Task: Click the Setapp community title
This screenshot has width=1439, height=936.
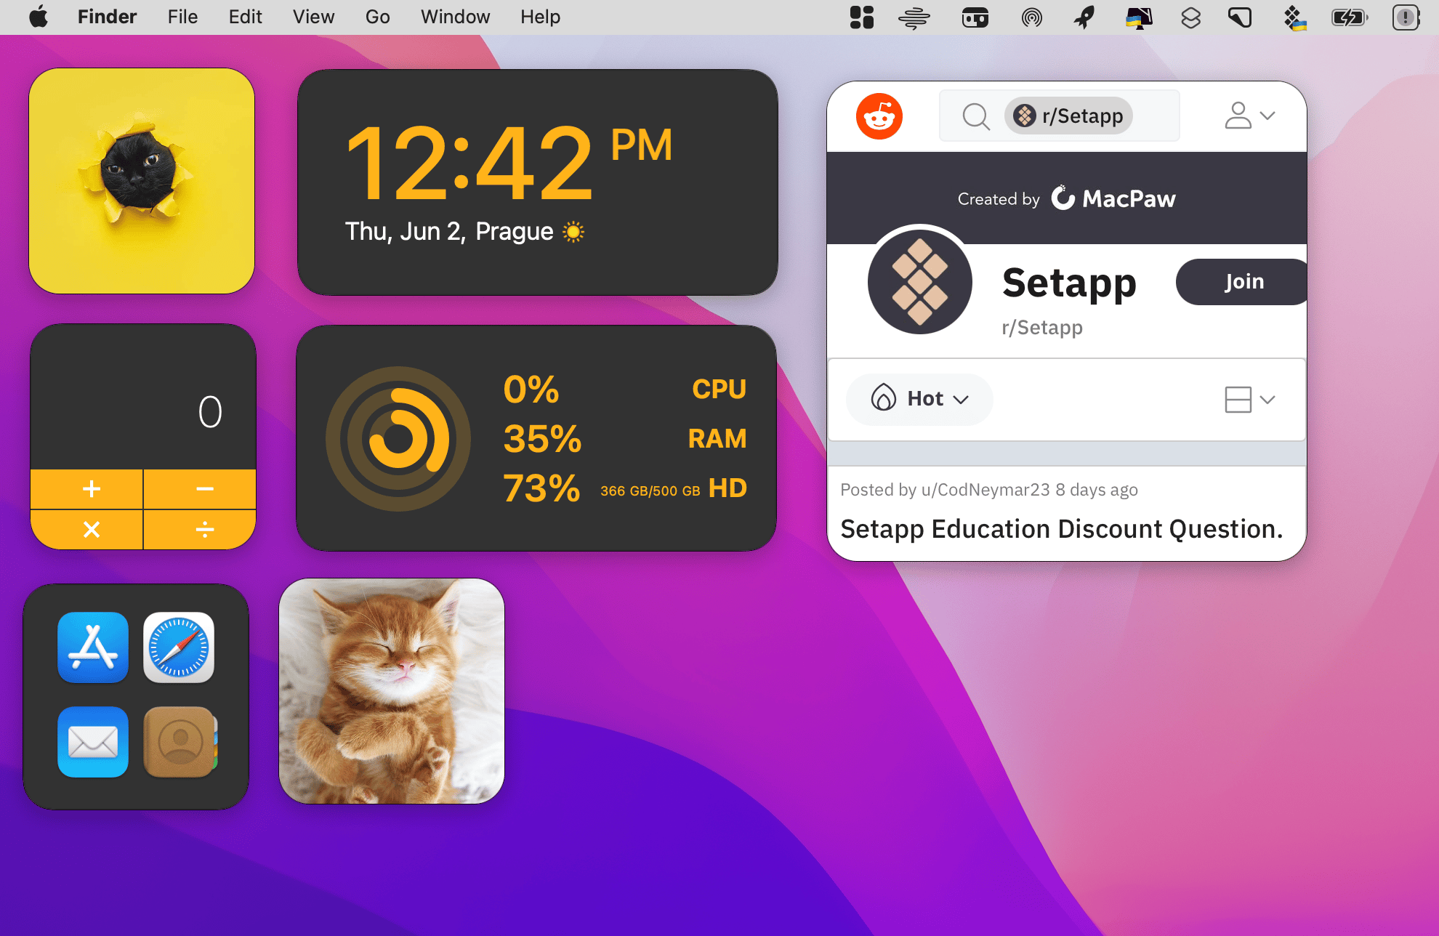Action: 1069,283
